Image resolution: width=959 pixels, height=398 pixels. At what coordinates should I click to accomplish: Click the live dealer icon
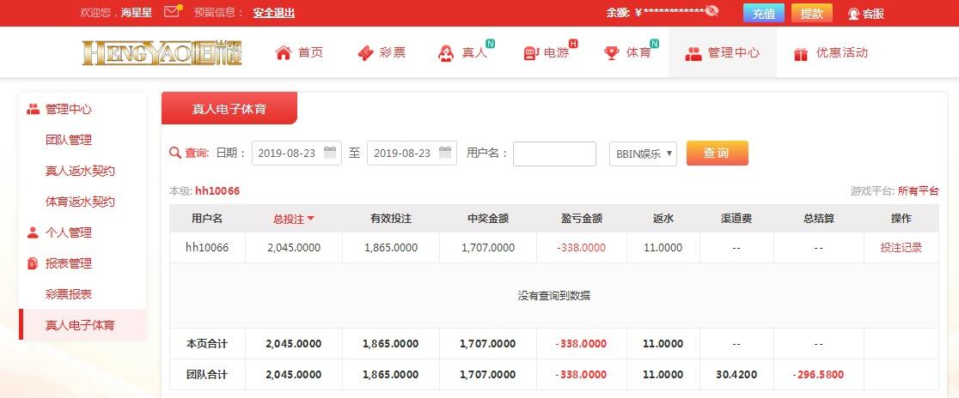pyautogui.click(x=446, y=54)
